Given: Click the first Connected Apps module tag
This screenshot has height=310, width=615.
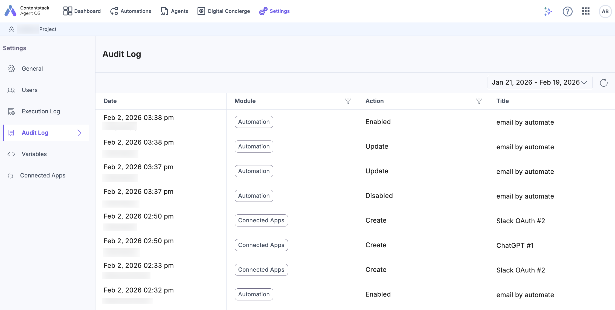Looking at the screenshot, I should click(x=261, y=220).
